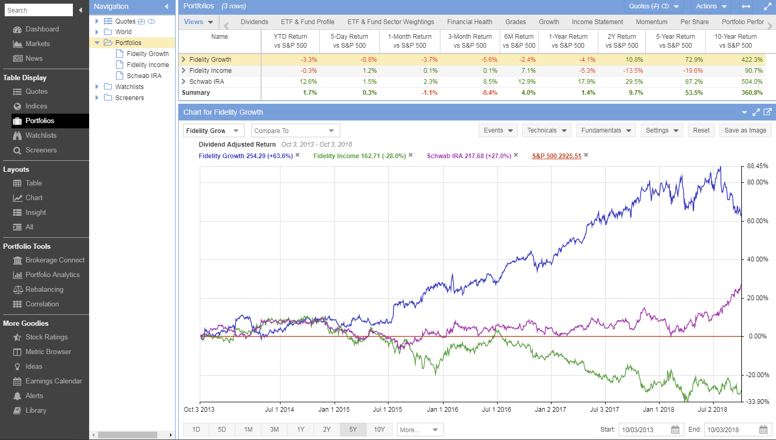Viewport: 776px width, 440px height.
Task: Click the Markets chart icon
Action: (x=17, y=44)
